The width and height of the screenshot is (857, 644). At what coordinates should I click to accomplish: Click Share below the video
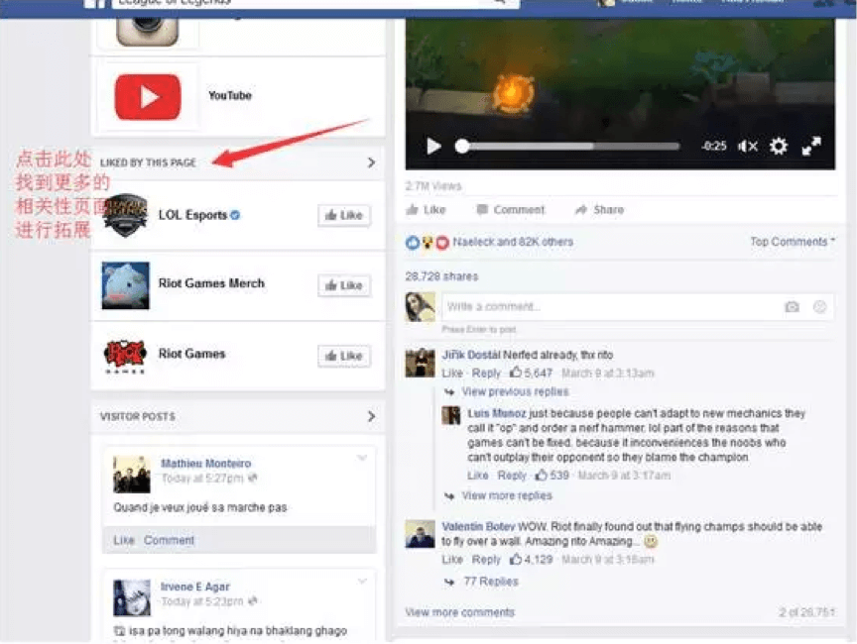(x=599, y=210)
